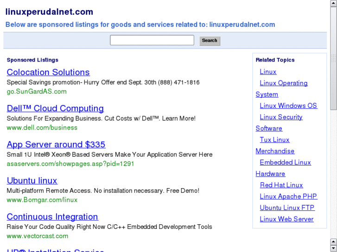This screenshot has width=337, height=252.
Task: Open the Dell Cloud Computing listing
Action: point(55,108)
